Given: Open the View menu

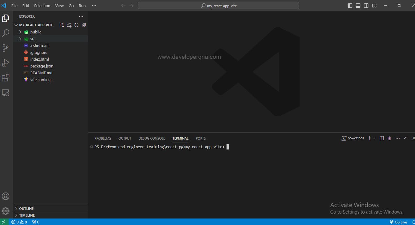Looking at the screenshot, I should pyautogui.click(x=59, y=6).
